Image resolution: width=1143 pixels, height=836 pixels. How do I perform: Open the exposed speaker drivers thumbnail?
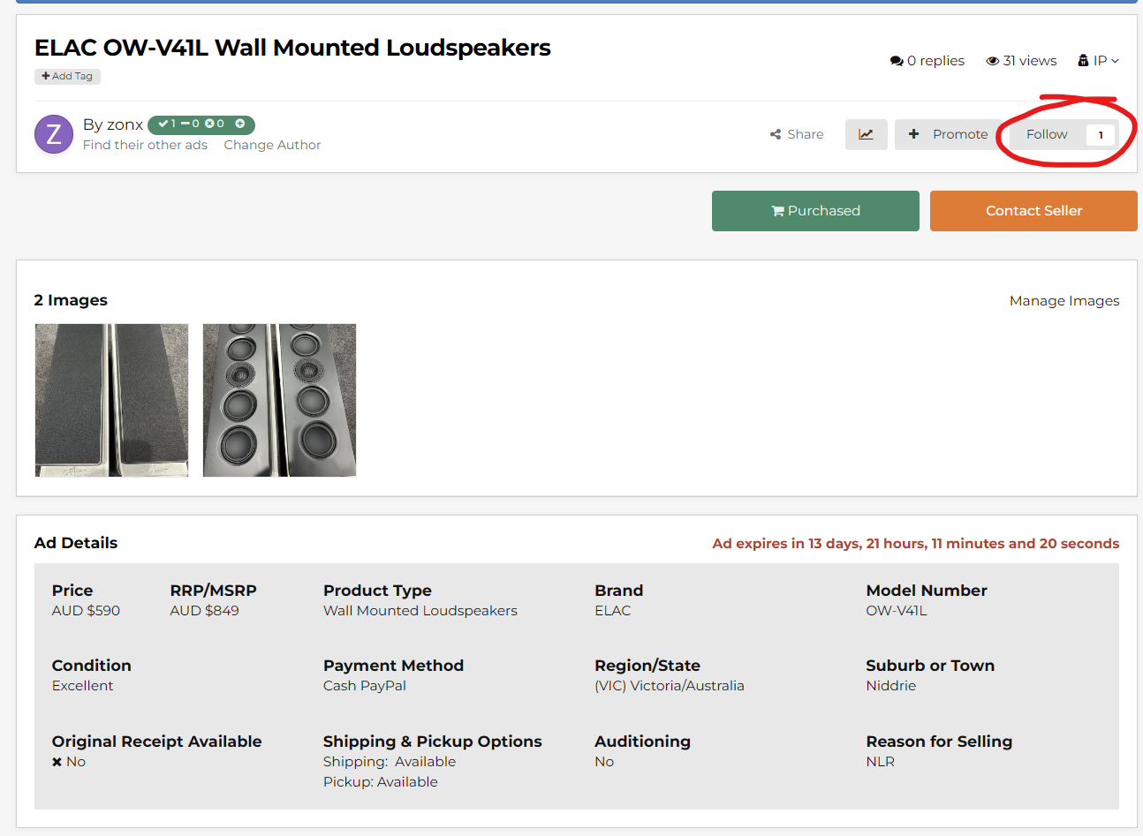tap(279, 400)
